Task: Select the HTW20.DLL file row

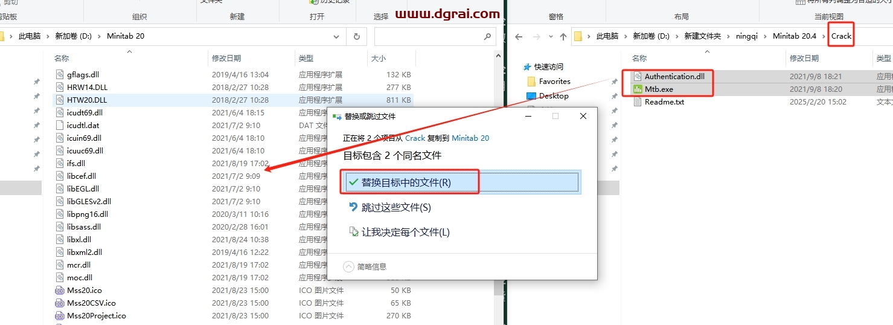Action: pyautogui.click(x=232, y=100)
